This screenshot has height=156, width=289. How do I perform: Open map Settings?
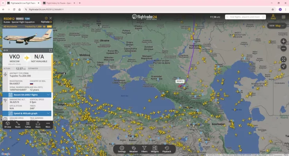point(122,149)
